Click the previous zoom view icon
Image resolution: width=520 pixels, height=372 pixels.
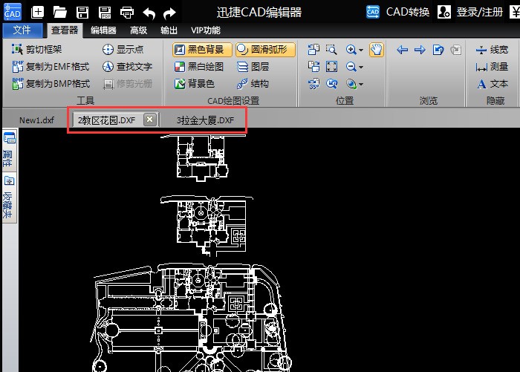[x=331, y=84]
